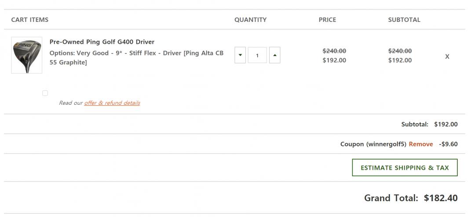Focus the quantity input field
The image size is (475, 217).
coord(257,55)
